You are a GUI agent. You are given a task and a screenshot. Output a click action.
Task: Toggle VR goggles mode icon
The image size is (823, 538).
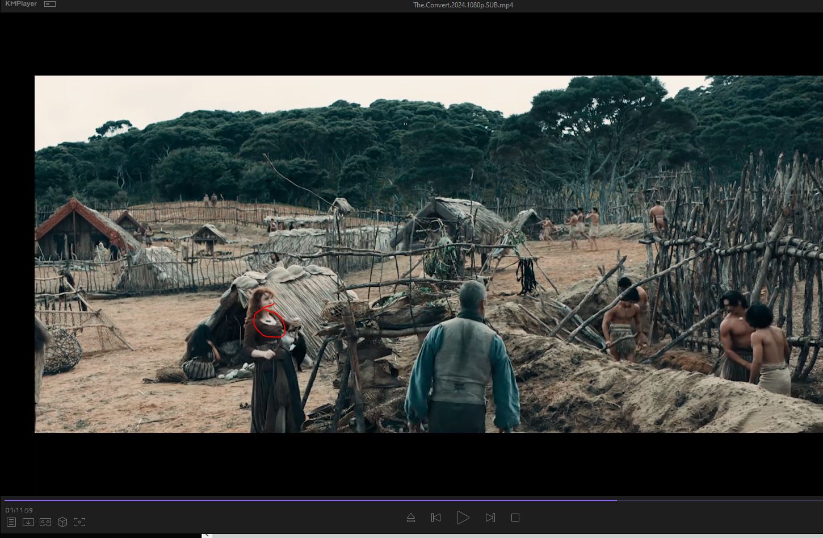[45, 522]
